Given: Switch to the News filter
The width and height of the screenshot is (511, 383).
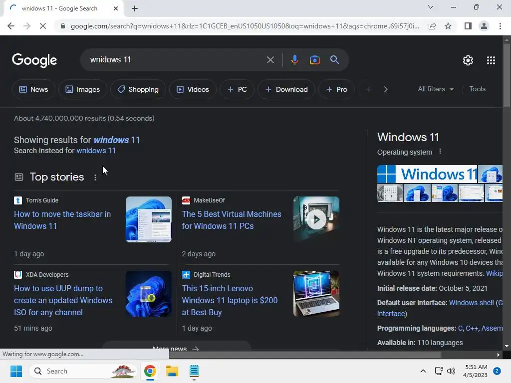Looking at the screenshot, I should coord(33,89).
